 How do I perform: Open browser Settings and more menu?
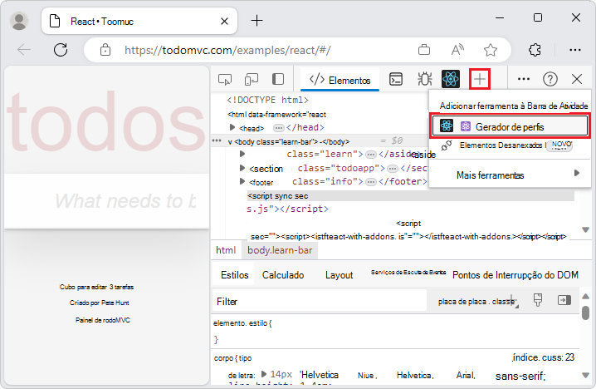(574, 50)
